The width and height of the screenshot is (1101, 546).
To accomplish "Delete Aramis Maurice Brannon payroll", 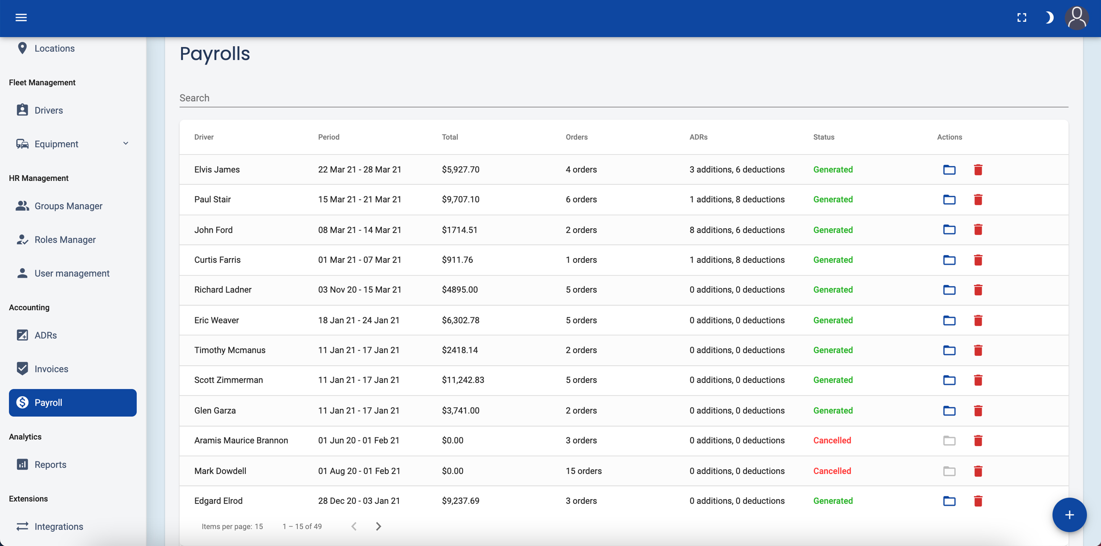I will pos(978,440).
